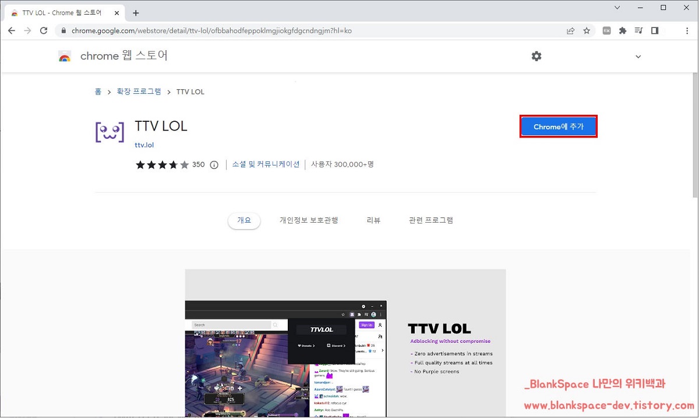This screenshot has height=418, width=699.
Task: Go to 홈 breadcrumb
Action: 98,92
